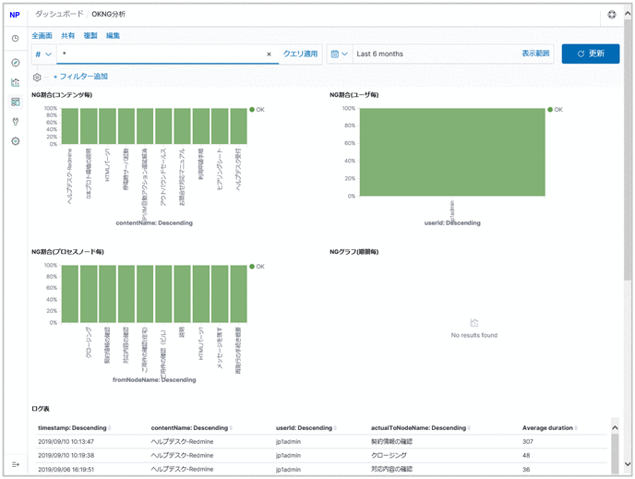Expand the side navigation with the bottom-left icon

15,463
